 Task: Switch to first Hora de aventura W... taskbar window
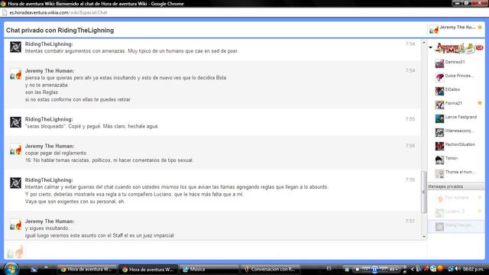tap(87, 270)
